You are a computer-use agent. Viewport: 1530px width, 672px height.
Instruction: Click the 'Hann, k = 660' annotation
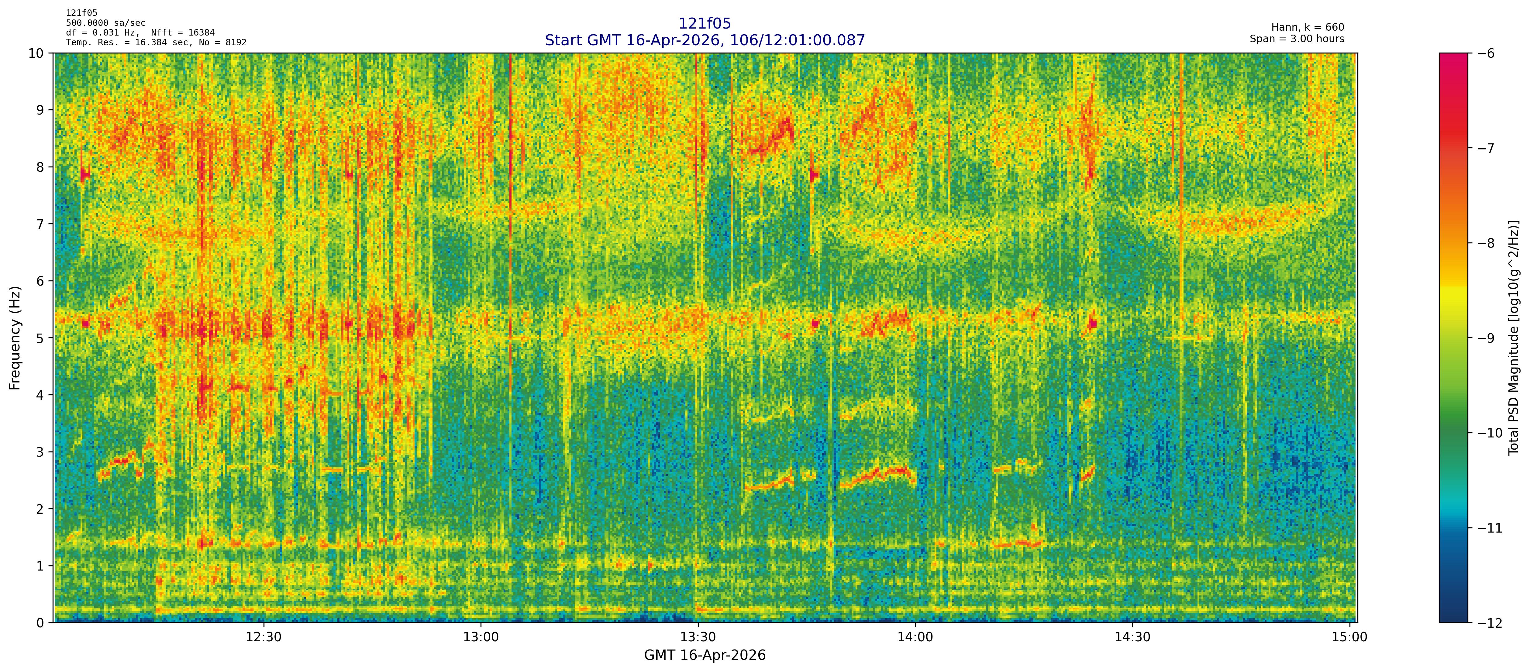pyautogui.click(x=1307, y=27)
